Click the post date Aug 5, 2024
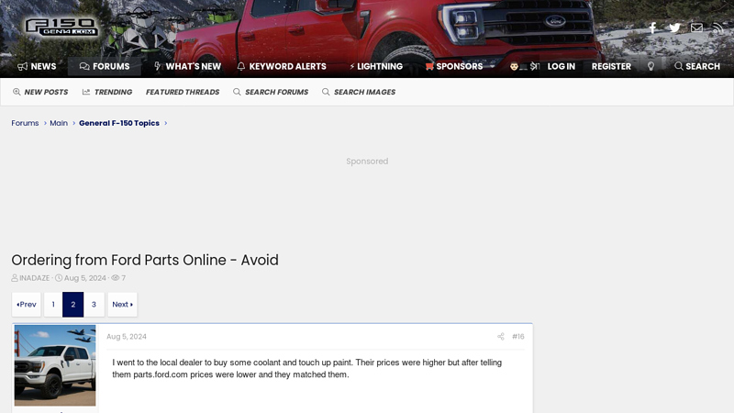The width and height of the screenshot is (734, 413). coord(127,337)
